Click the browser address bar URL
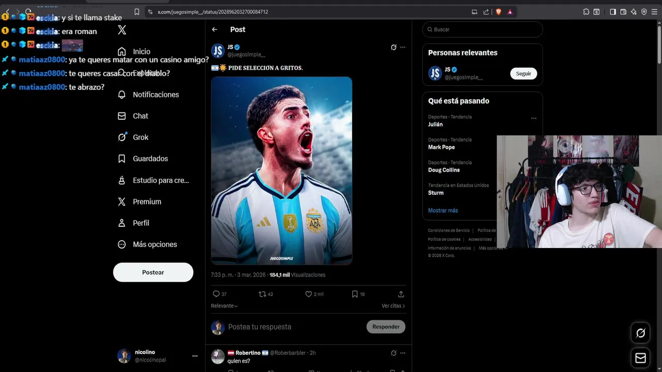662x372 pixels. 213,12
